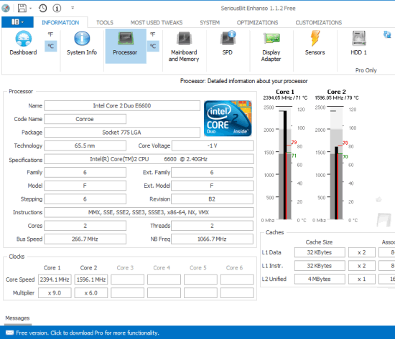Viewport: 395px width, 339px height.
Task: Click the Code Name field Conroe
Action: point(85,119)
